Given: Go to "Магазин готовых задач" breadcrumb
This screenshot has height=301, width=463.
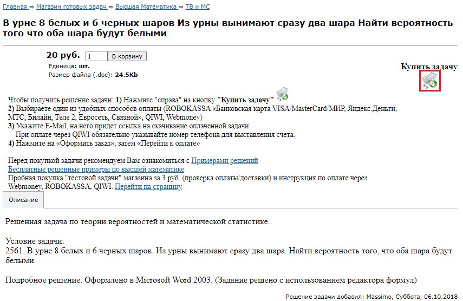Looking at the screenshot, I should pos(71,6).
